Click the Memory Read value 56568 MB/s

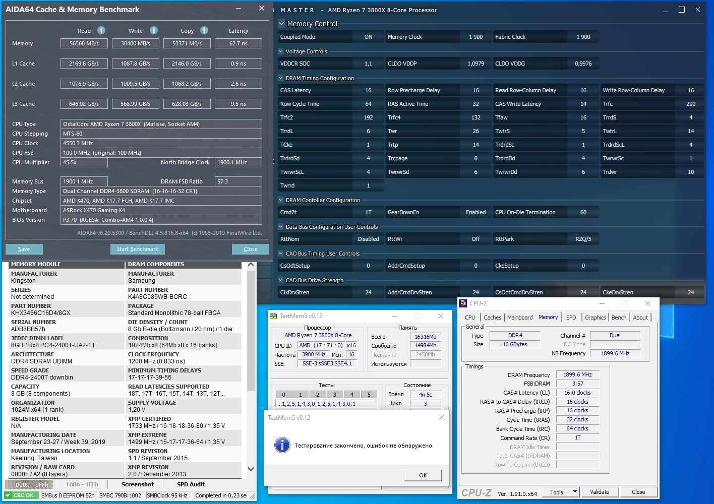[x=84, y=43]
